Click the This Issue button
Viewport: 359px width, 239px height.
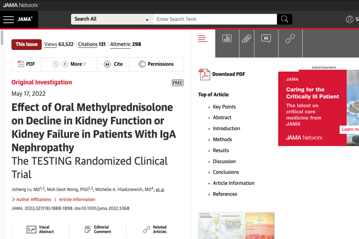point(27,45)
